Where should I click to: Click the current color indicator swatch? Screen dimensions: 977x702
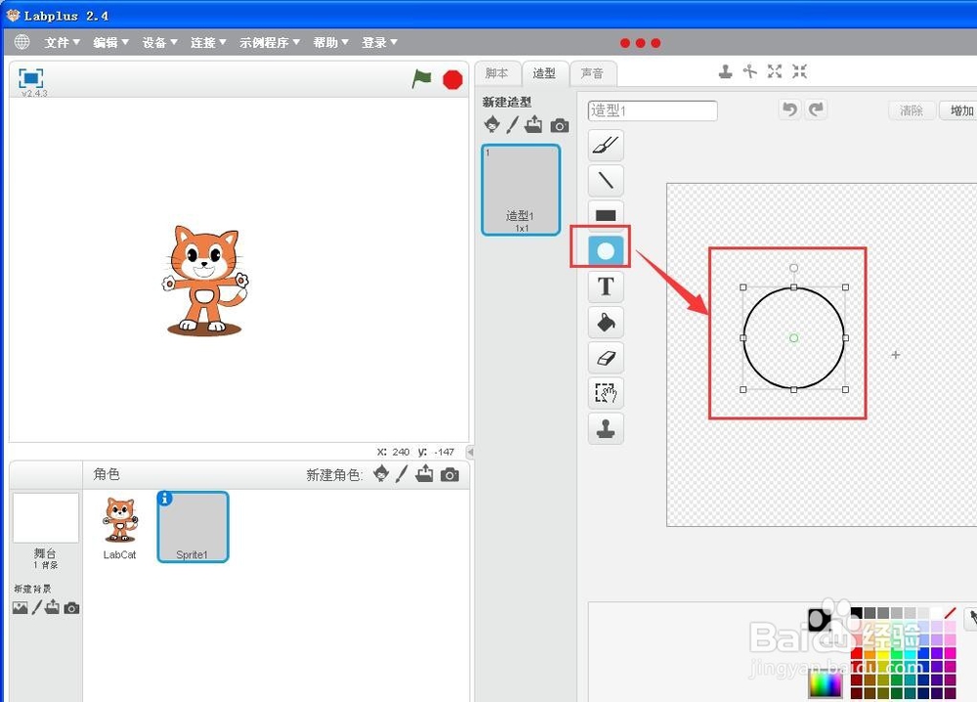tap(819, 619)
